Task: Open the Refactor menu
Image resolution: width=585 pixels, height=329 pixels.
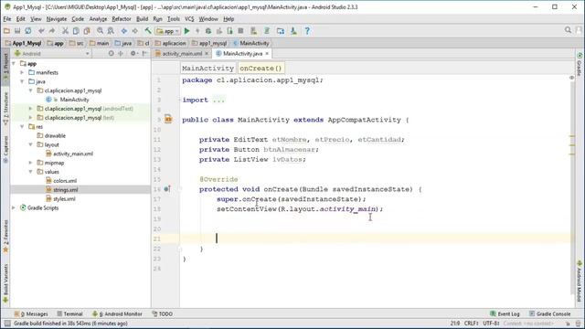Action: pos(122,19)
